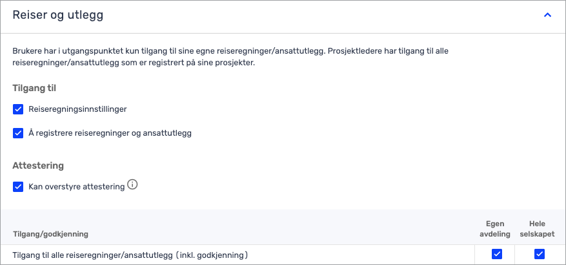
Task: Click the Tilgang til alle reiseregninger/ansattutlegg row text
Action: (x=130, y=255)
